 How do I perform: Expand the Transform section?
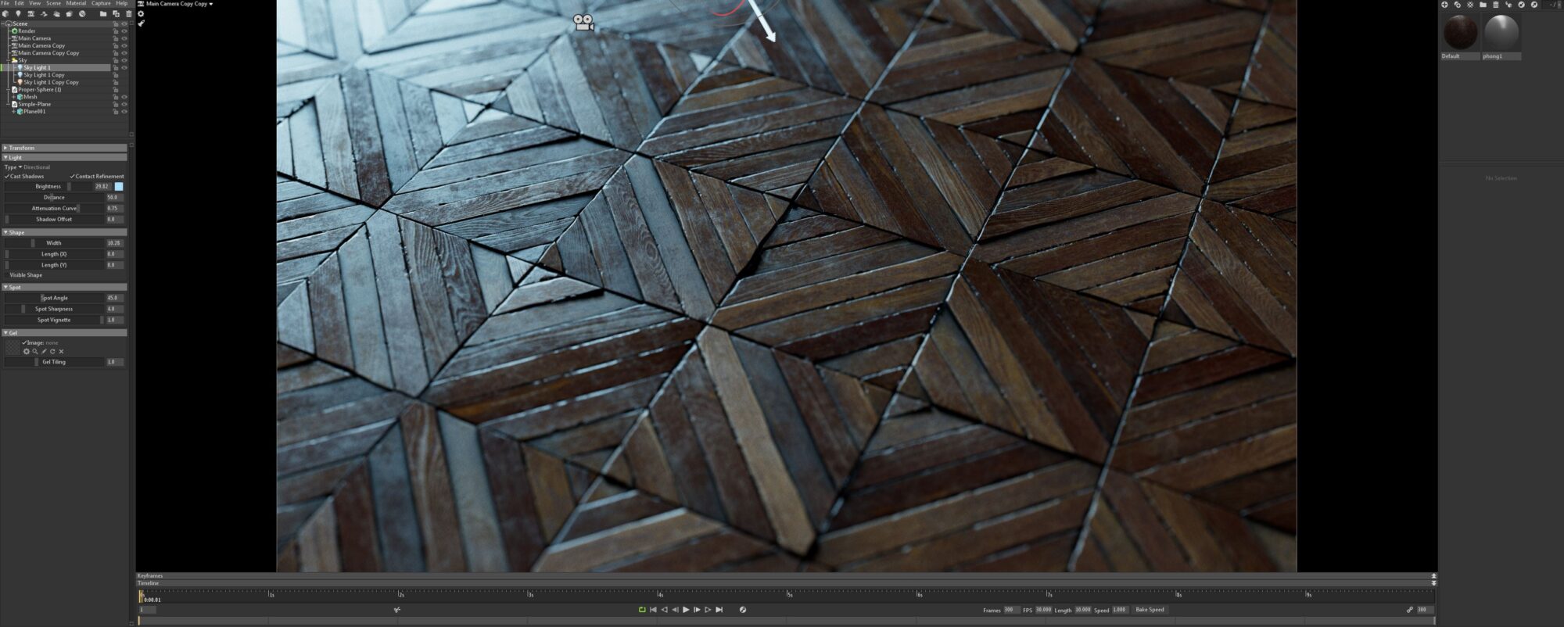click(x=64, y=148)
